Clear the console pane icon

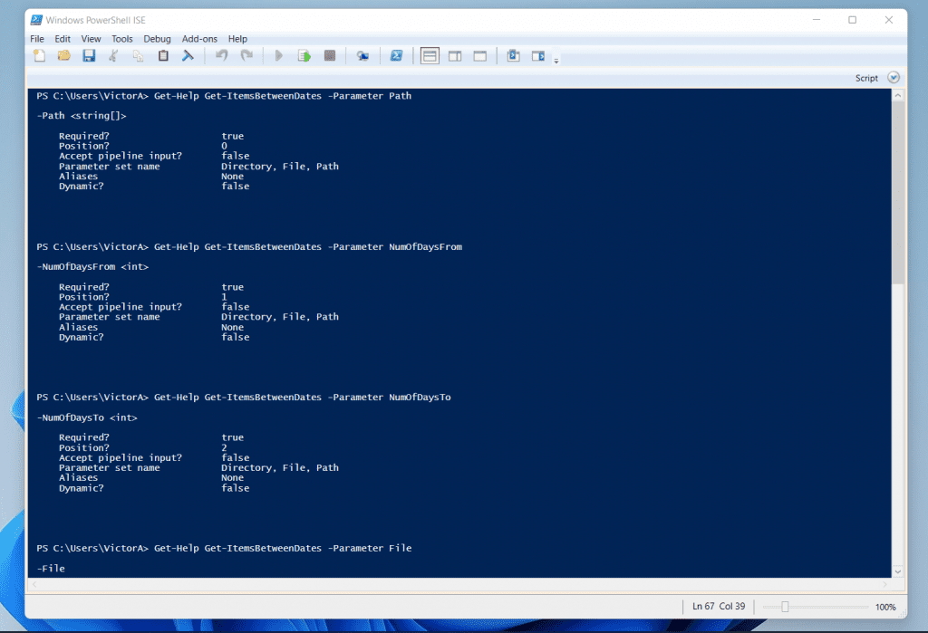188,55
